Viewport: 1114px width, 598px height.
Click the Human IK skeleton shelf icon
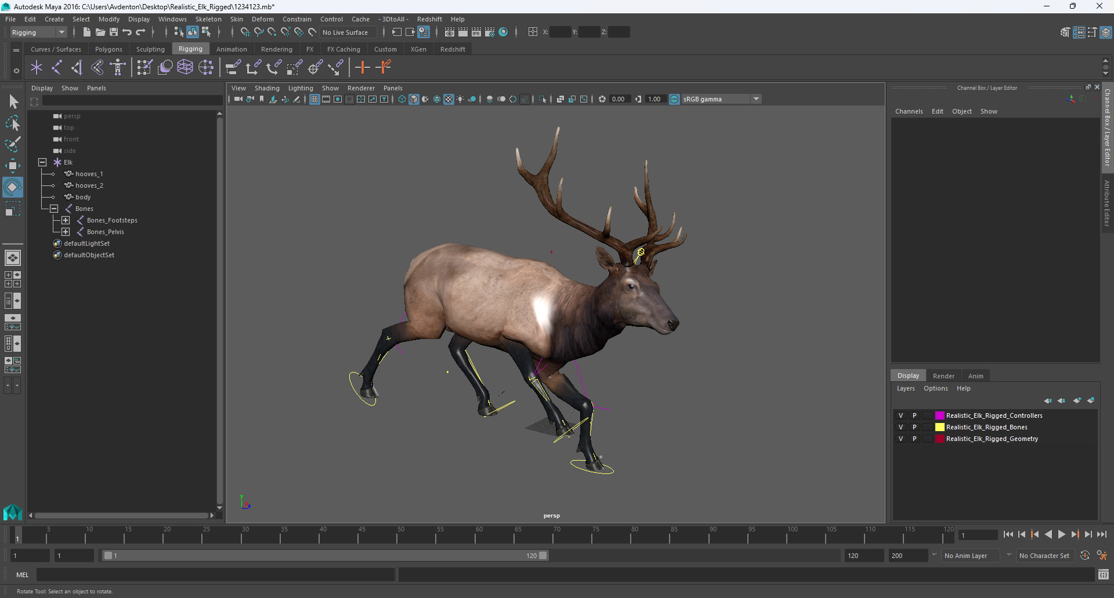pos(118,68)
